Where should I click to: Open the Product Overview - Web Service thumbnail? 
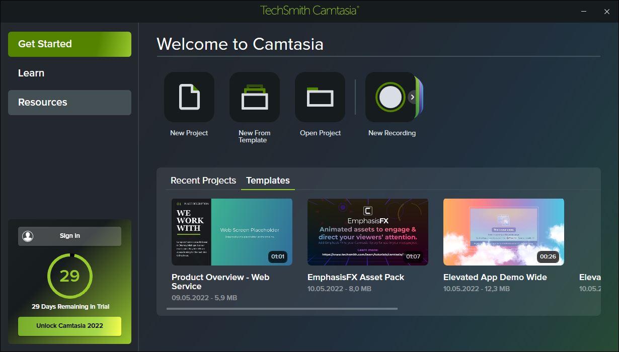pos(232,232)
